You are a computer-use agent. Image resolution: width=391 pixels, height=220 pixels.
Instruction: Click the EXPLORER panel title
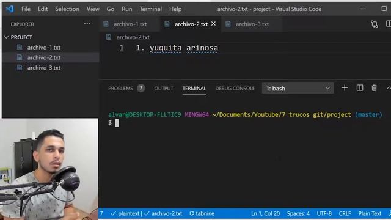click(x=22, y=24)
